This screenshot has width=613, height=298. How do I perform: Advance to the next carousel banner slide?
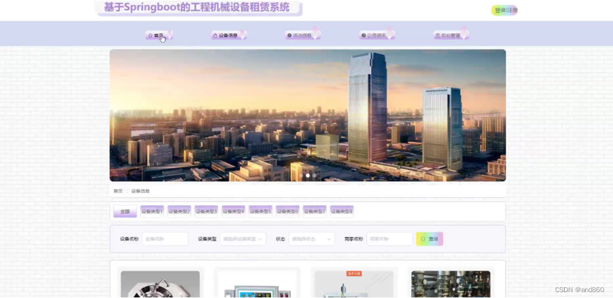[x=494, y=115]
